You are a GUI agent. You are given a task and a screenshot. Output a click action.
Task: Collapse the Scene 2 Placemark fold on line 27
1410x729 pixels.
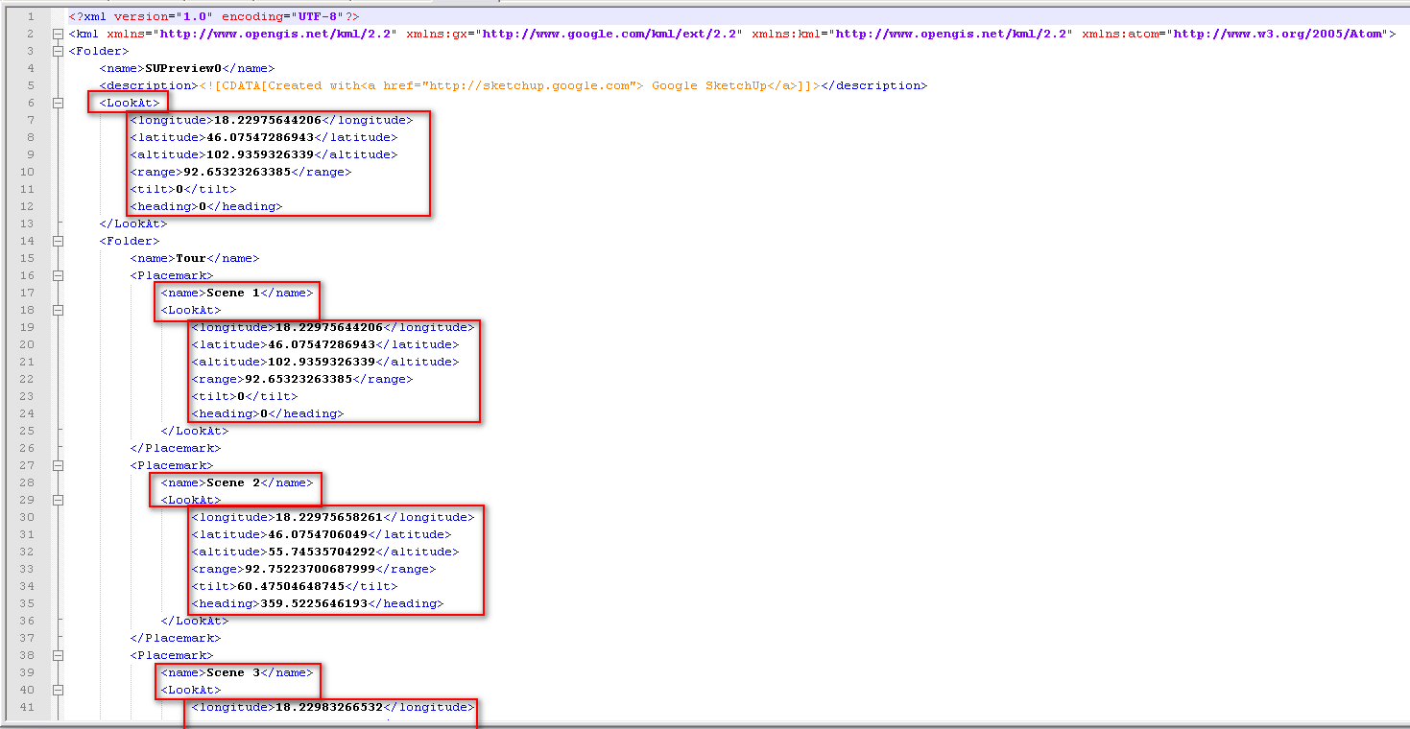pyautogui.click(x=59, y=465)
